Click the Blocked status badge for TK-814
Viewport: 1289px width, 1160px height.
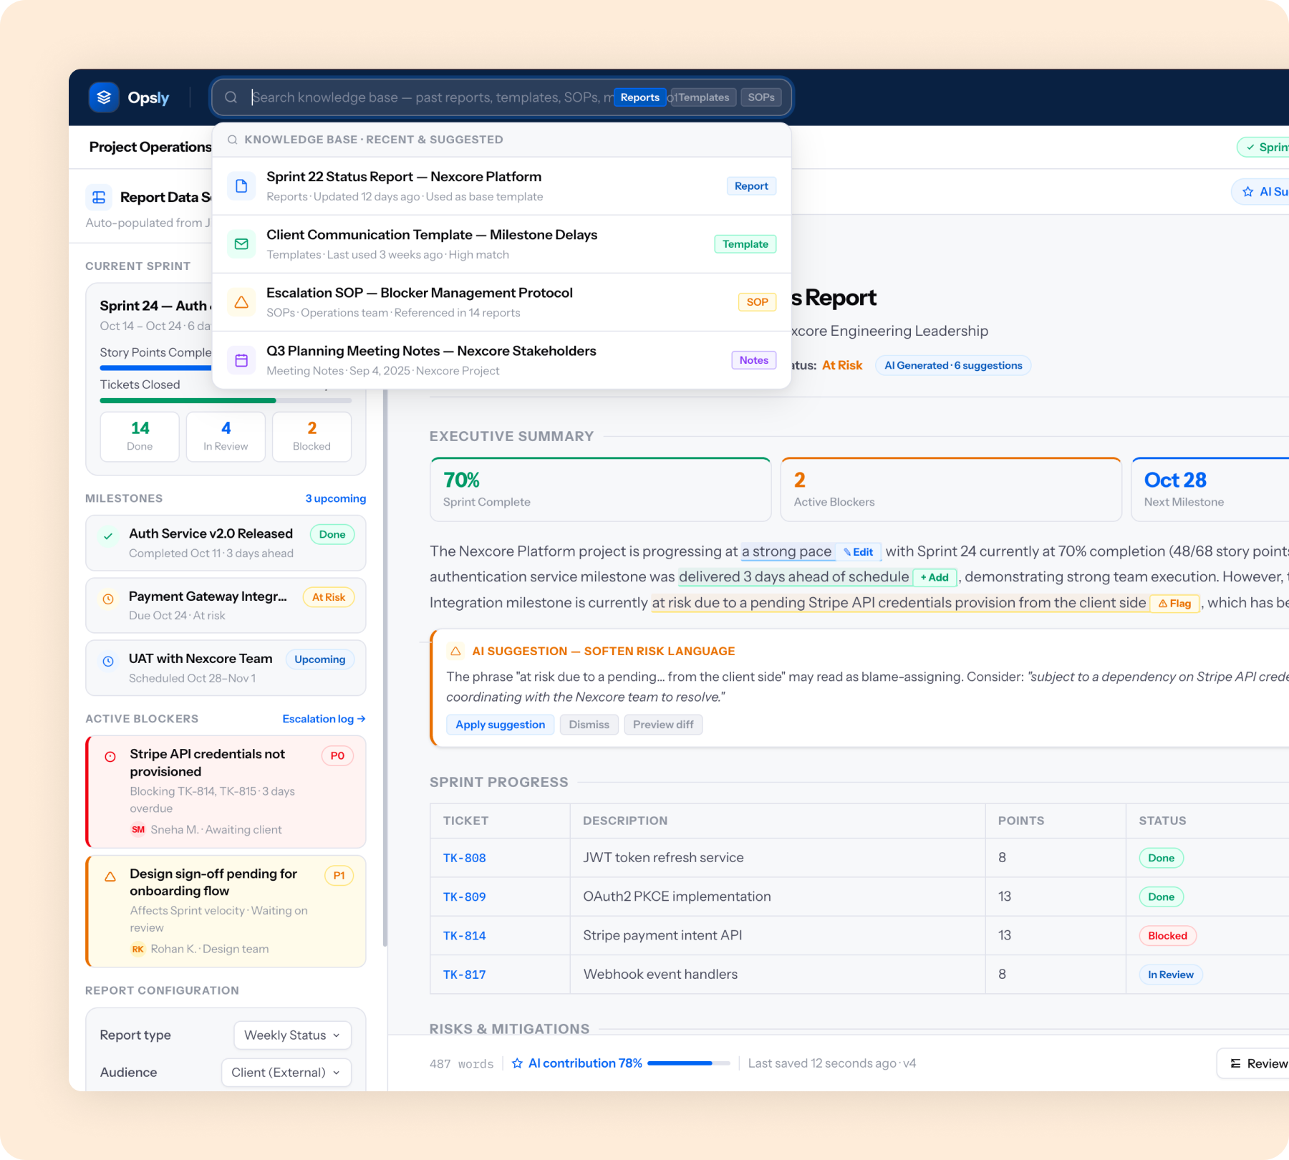point(1167,936)
